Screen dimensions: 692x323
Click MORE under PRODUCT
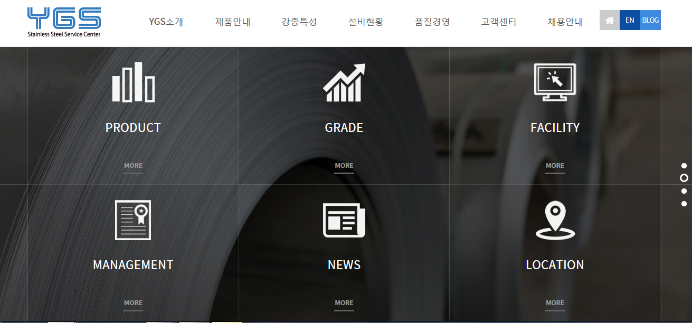tap(133, 166)
